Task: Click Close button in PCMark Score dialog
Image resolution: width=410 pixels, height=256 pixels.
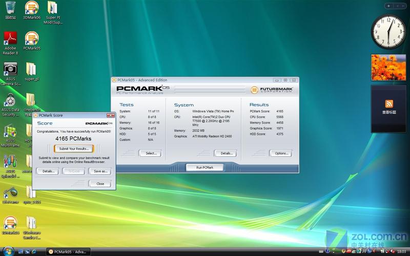Action: coord(100,184)
